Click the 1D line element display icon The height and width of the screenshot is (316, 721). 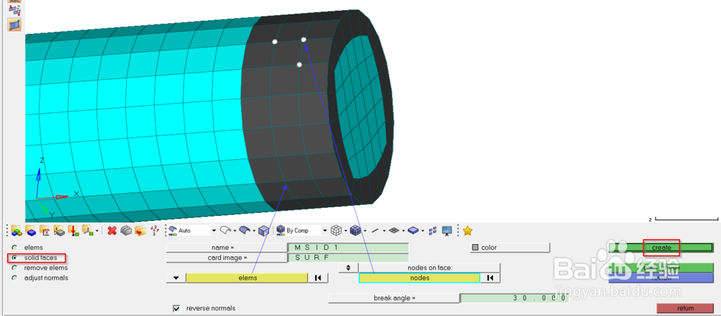pyautogui.click(x=375, y=230)
